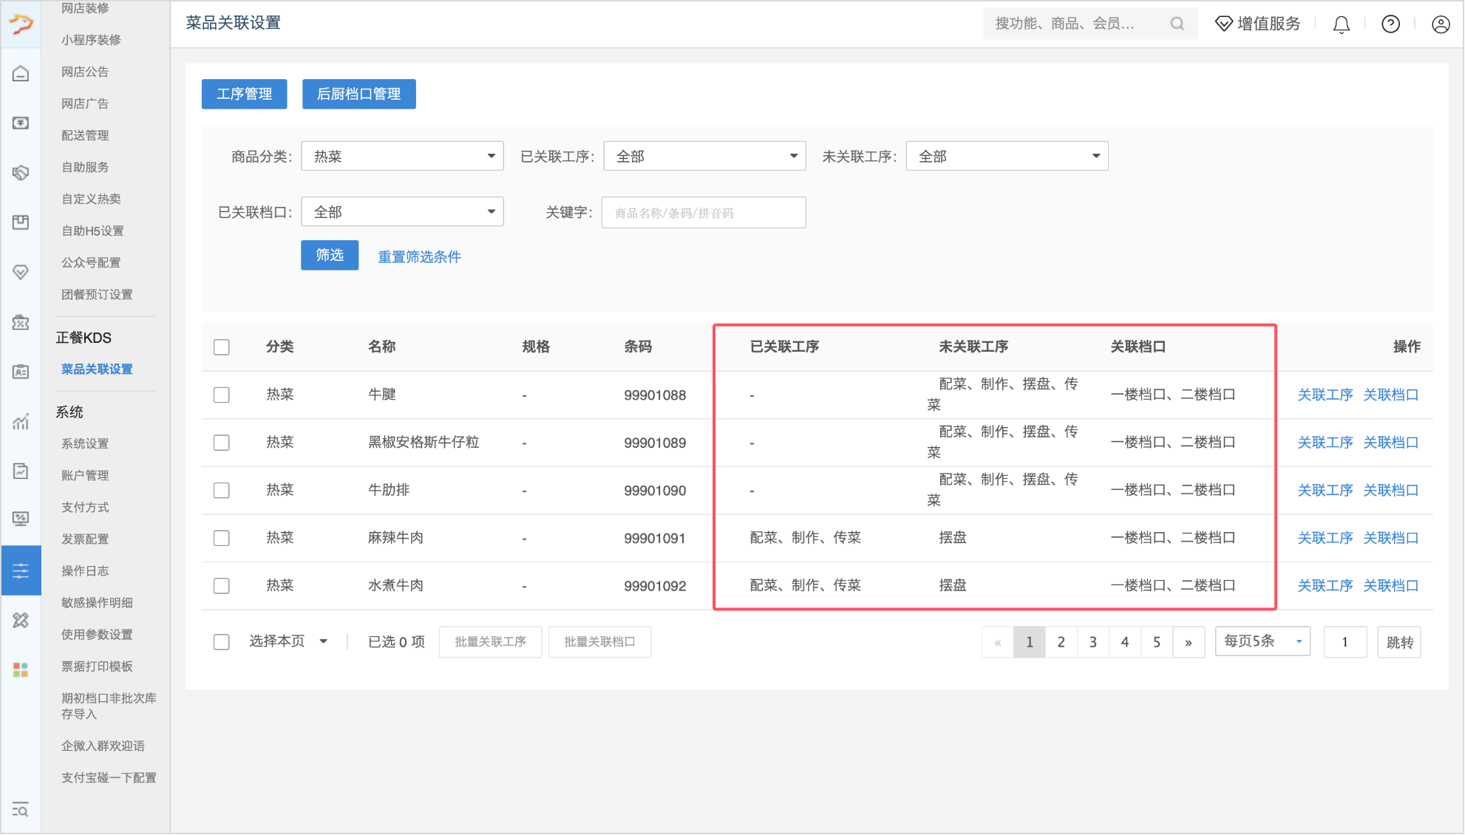This screenshot has height=835, width=1465.
Task: Click the 工序管理 button
Action: (x=245, y=94)
